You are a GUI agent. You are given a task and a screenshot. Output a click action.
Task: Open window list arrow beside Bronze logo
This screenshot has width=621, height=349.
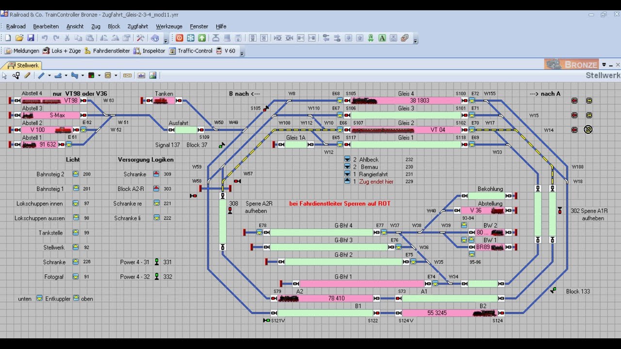pyautogui.click(x=604, y=64)
